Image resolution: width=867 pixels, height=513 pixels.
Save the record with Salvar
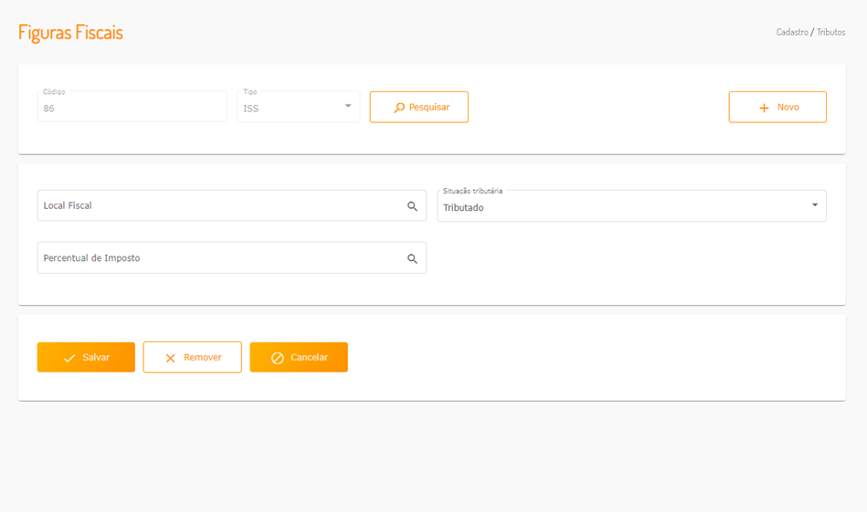[x=86, y=357]
